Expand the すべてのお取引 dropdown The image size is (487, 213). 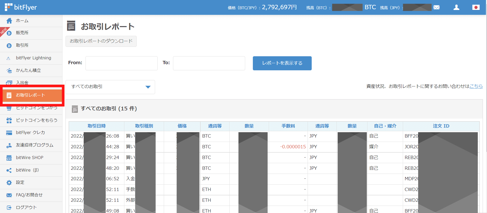click(x=110, y=87)
